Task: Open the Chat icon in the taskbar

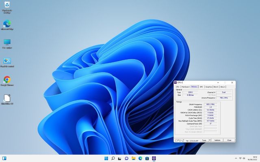Action: 126,158
